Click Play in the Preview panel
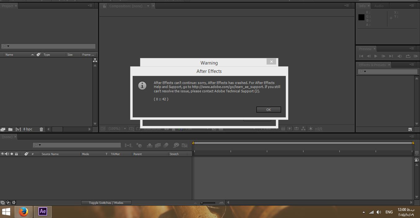 [376, 56]
